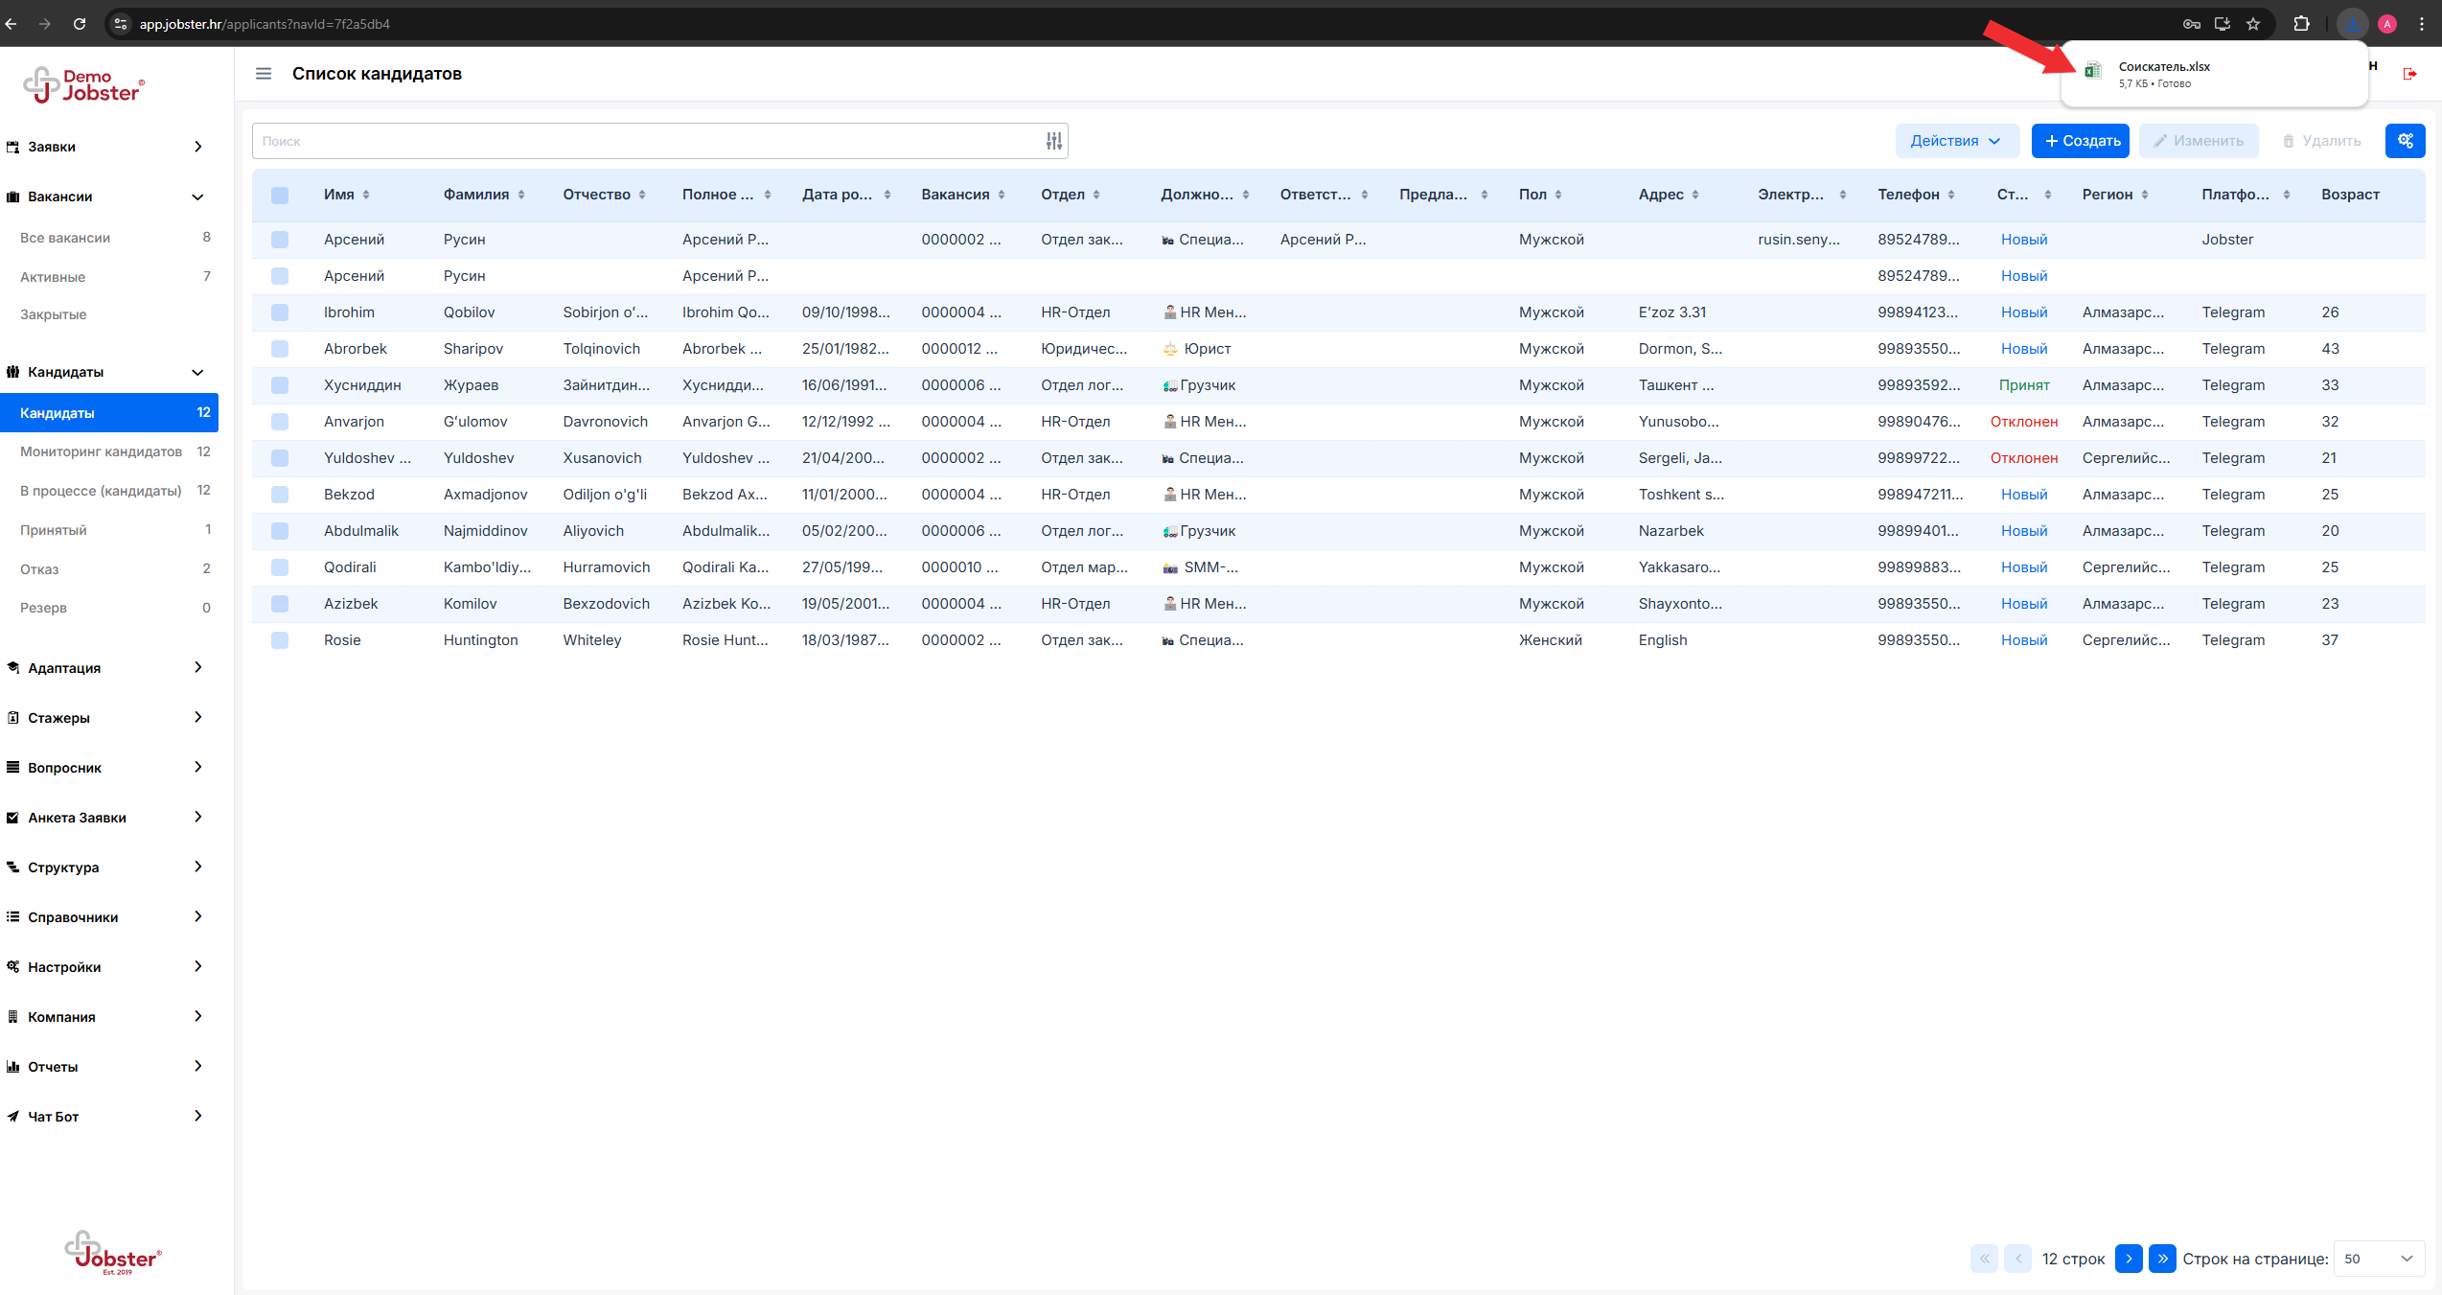Select Активные vacancies menu item
The height and width of the screenshot is (1295, 2442).
pyautogui.click(x=53, y=277)
